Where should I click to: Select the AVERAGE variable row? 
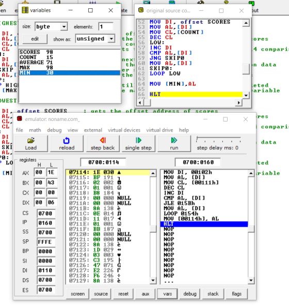[x=69, y=63]
